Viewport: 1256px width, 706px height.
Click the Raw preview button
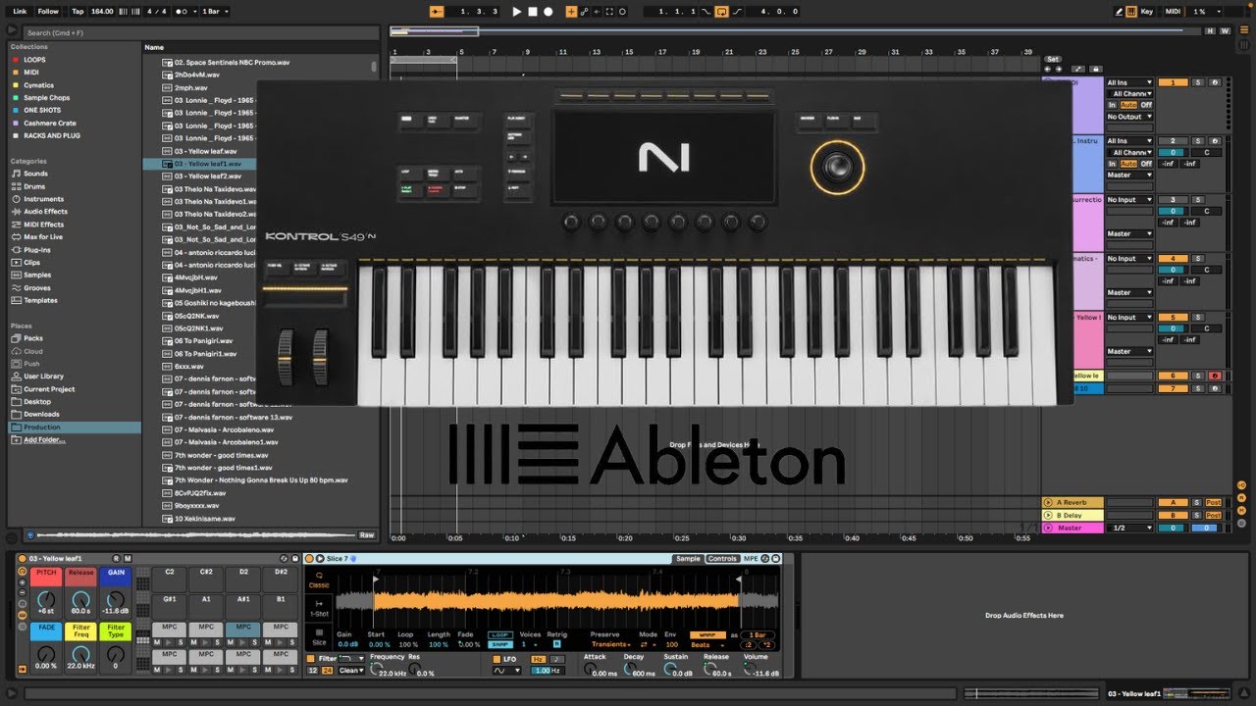tap(367, 535)
